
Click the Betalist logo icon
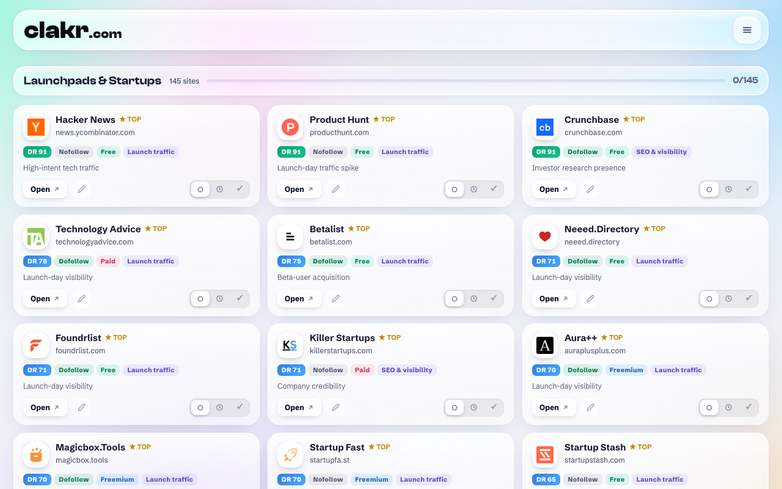point(290,237)
